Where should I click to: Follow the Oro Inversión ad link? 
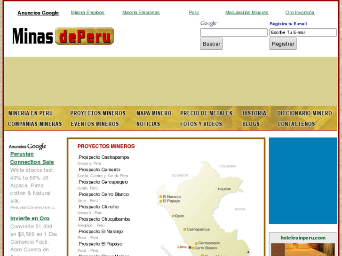tap(300, 13)
